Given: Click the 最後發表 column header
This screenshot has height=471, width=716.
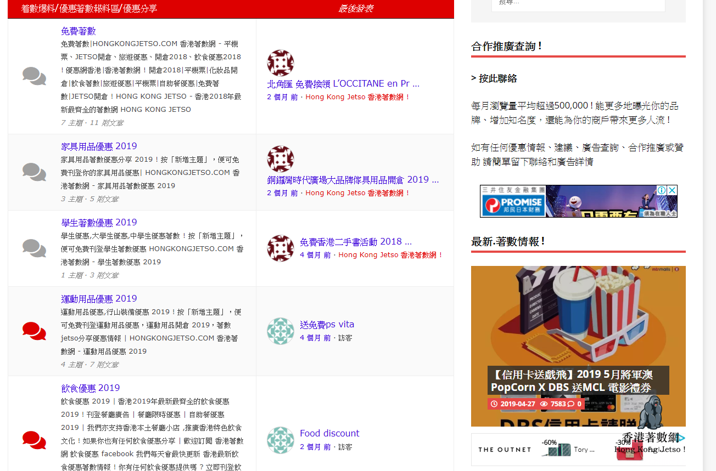Looking at the screenshot, I should (355, 8).
